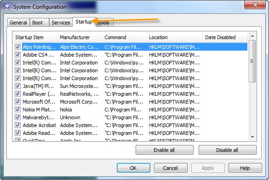Toggle the Nokia M Plat... checkbox
The height and width of the screenshot is (180, 269).
17,110
